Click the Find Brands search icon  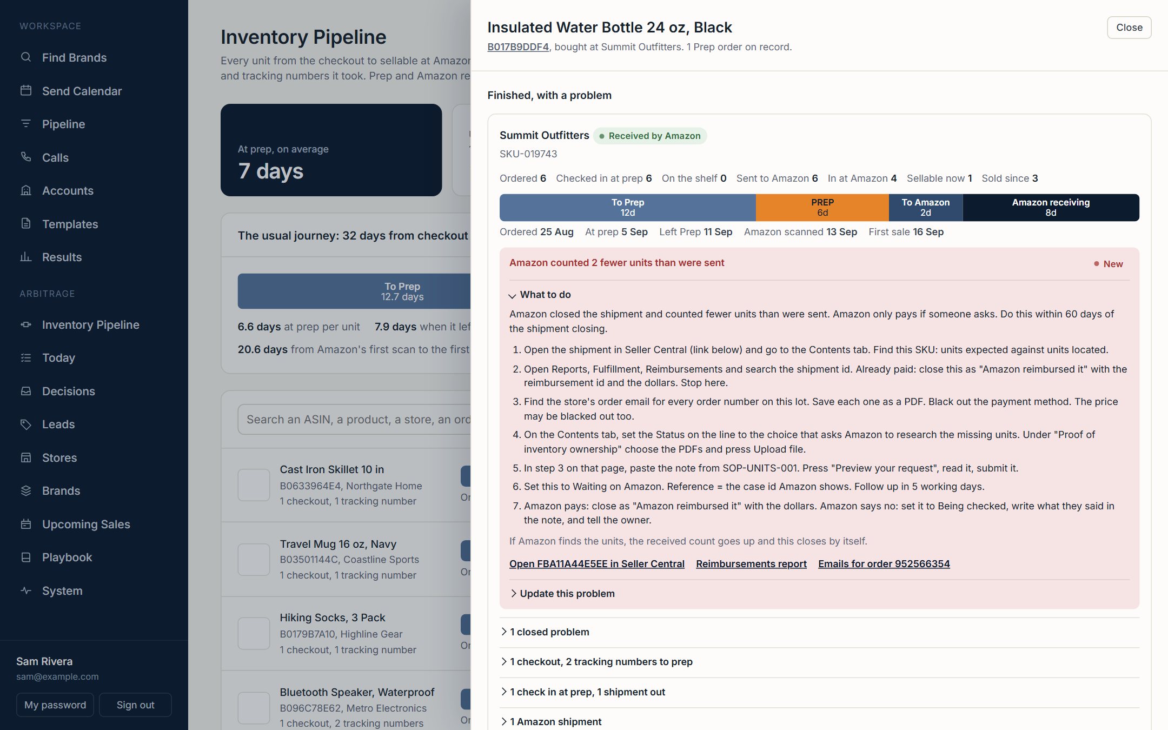[x=26, y=57]
